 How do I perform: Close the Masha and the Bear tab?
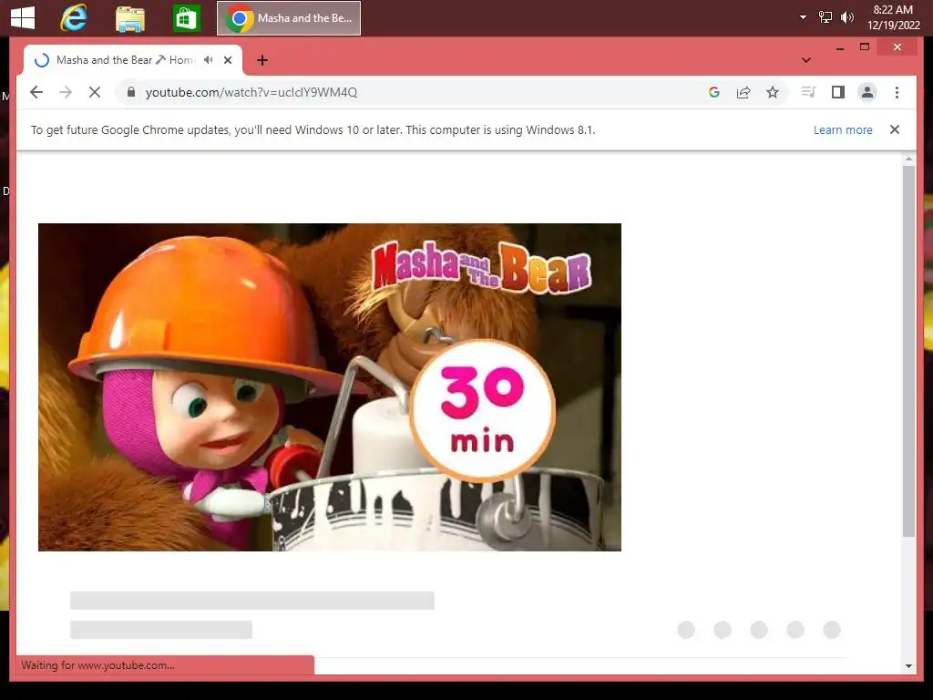227,60
